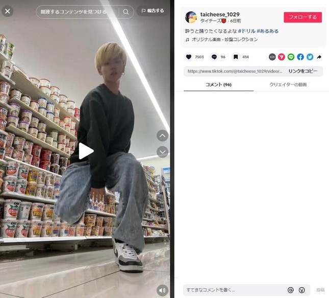Image resolution: width=329 pixels, height=298 pixels.
Task: Click the フォローする follow button
Action: tap(303, 17)
